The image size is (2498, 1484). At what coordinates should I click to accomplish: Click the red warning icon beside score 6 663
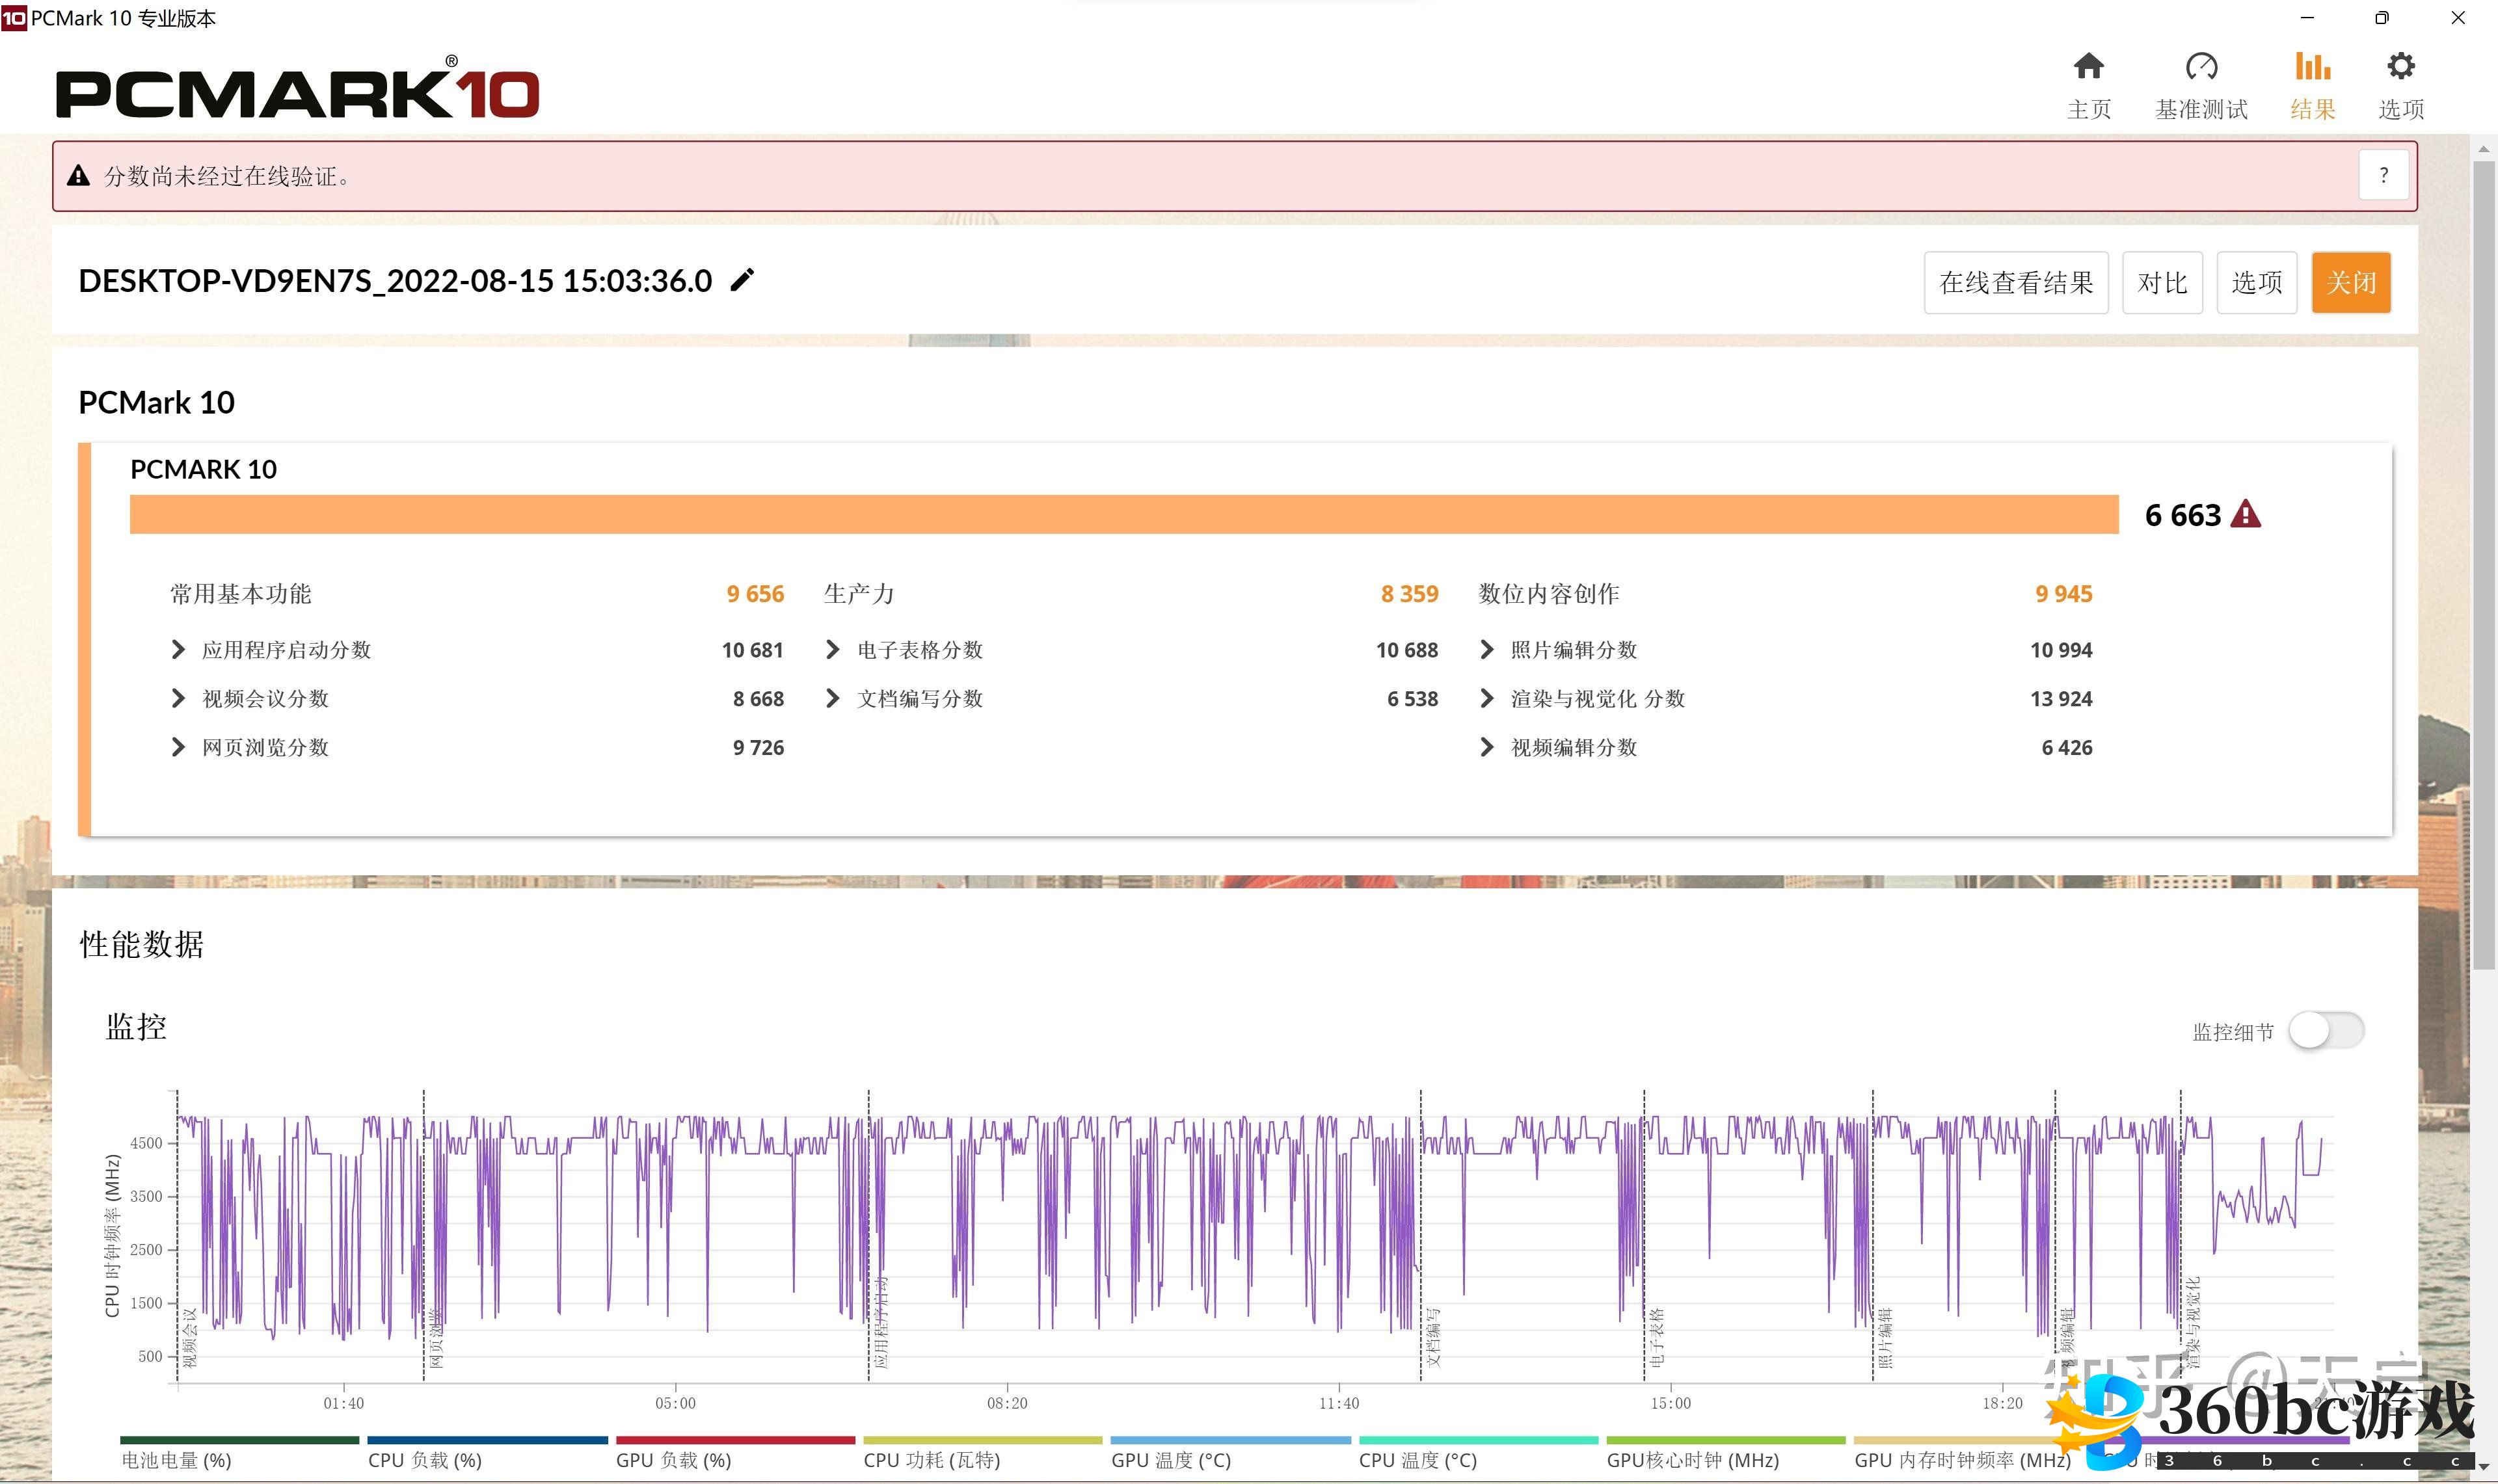pyautogui.click(x=2246, y=514)
